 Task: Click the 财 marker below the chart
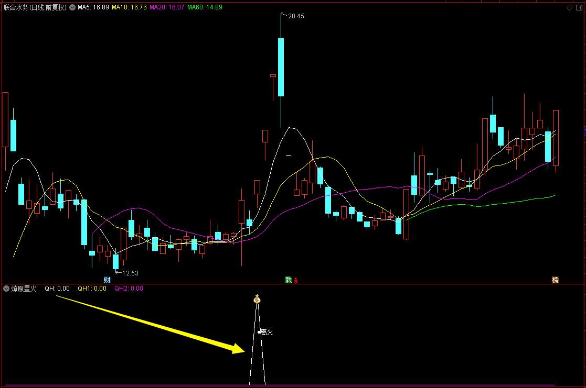107,280
